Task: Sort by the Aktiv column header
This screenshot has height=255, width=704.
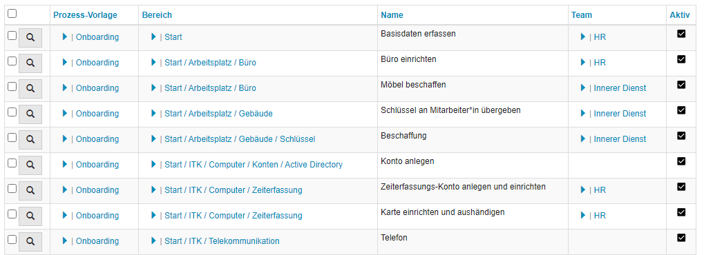Action: click(680, 14)
